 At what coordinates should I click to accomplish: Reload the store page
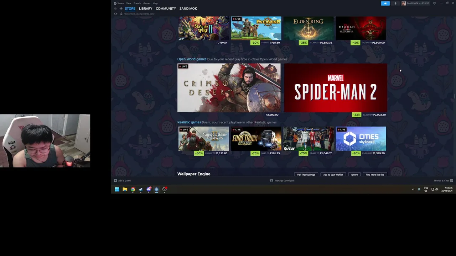click(115, 14)
